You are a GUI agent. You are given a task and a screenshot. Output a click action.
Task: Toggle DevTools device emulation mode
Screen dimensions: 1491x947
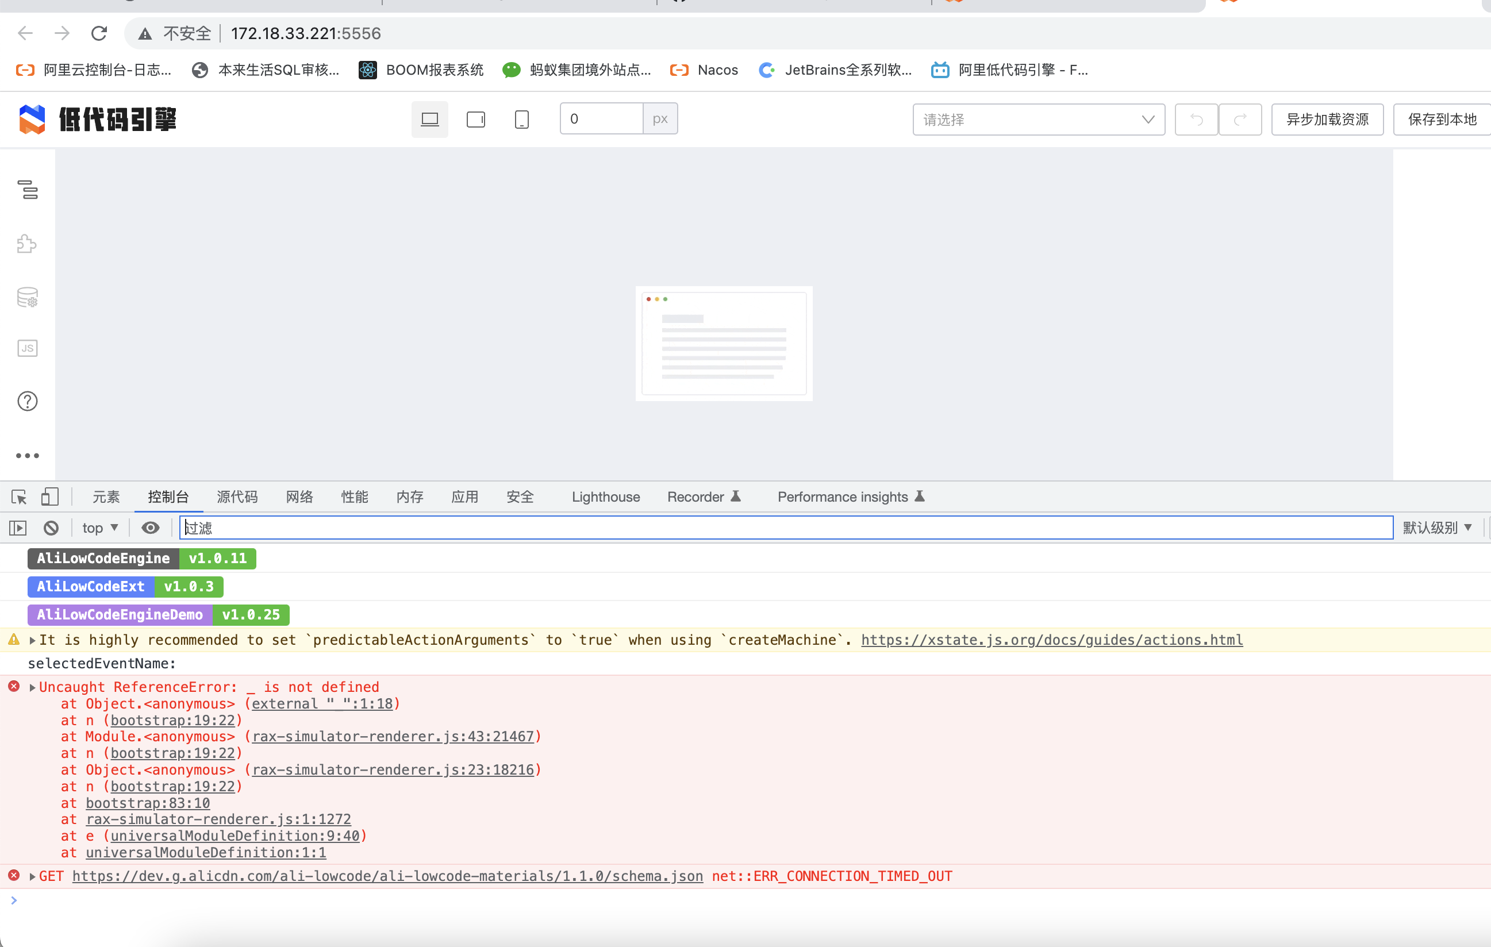[50, 496]
